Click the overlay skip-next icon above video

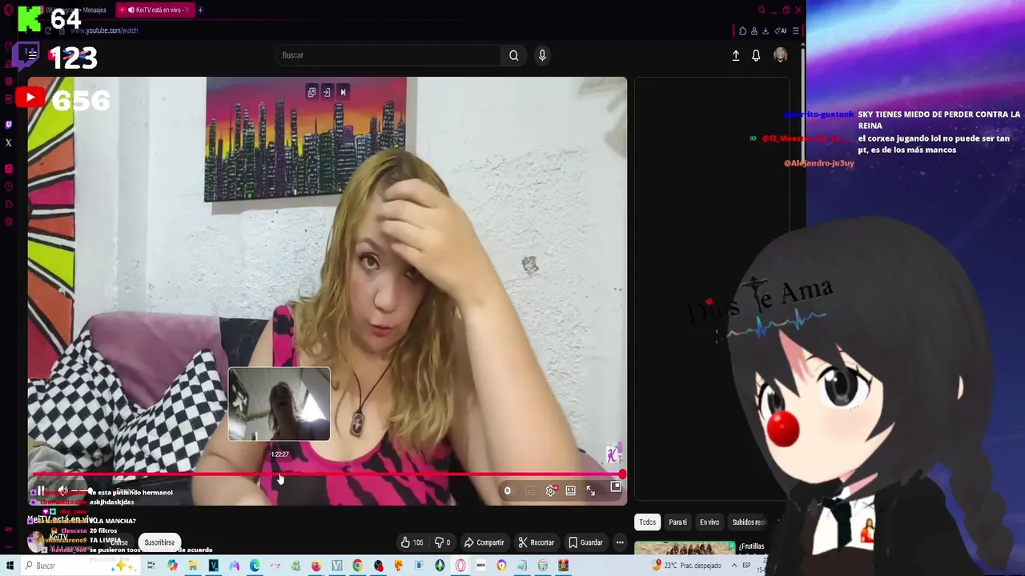point(343,92)
